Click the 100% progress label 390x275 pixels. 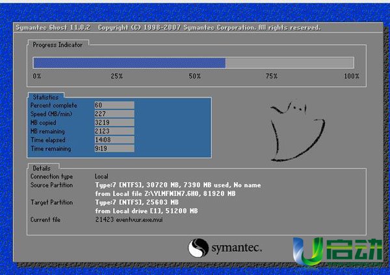click(x=352, y=76)
